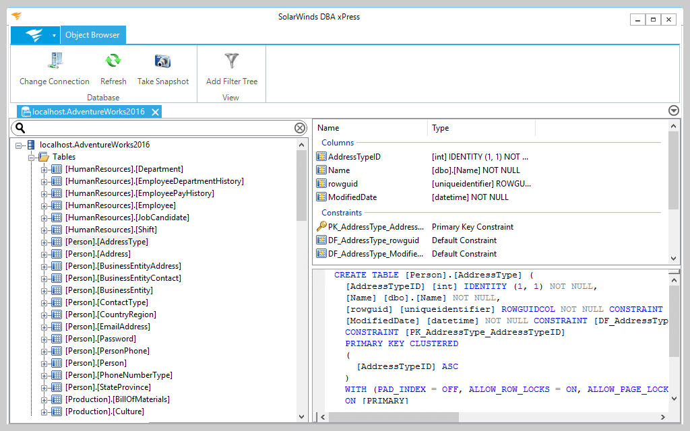This screenshot has height=431, width=690.
Task: Clear the search box using the X icon
Action: [299, 128]
